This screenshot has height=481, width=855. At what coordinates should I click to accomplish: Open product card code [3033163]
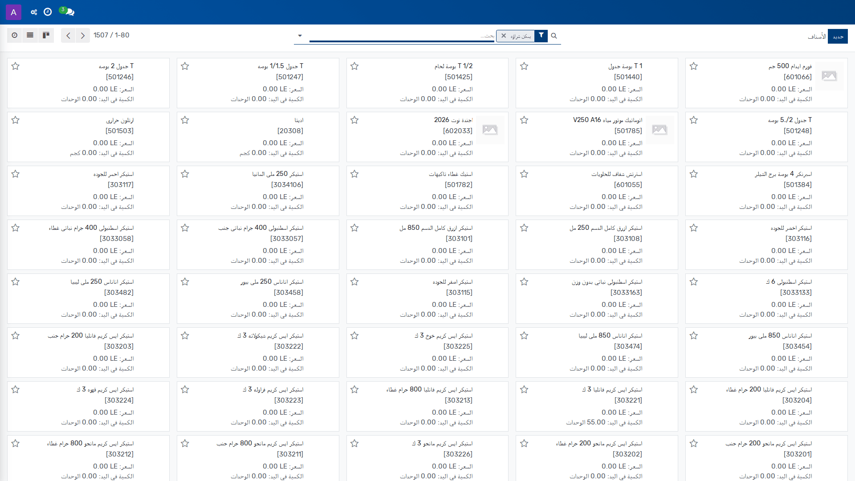point(626,293)
